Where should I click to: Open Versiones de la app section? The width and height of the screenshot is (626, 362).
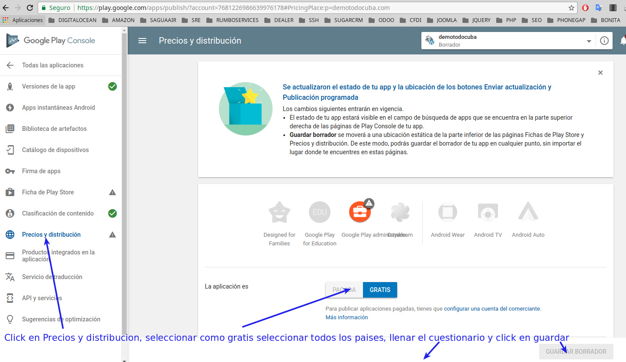[x=48, y=86]
